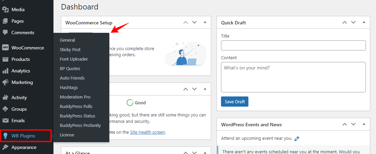
Task: Open WooCommerce menu label in sidebar
Action: coord(28,48)
